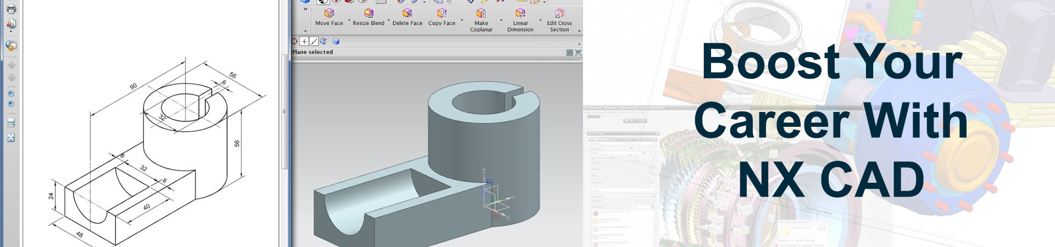Select the Make Coplanar tool
The image size is (1055, 247).
[481, 20]
